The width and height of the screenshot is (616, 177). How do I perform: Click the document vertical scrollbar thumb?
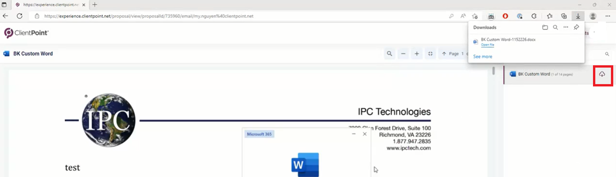click(494, 70)
